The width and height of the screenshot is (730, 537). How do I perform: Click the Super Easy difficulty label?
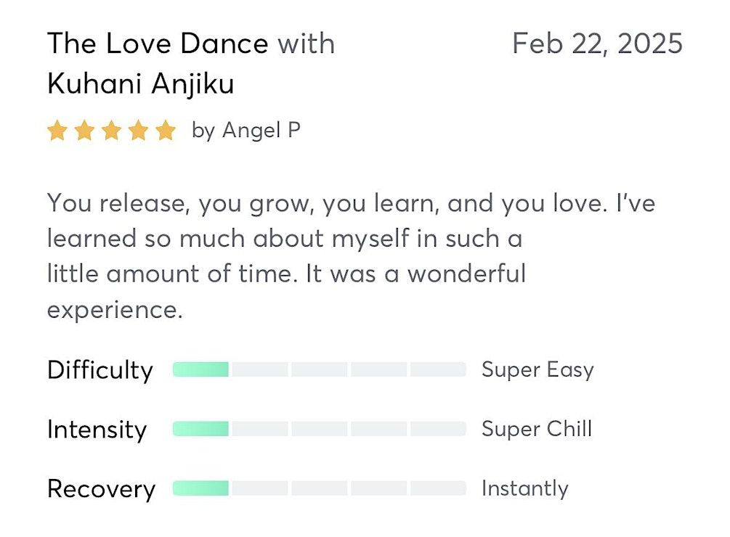pyautogui.click(x=538, y=370)
